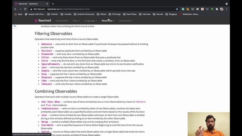Open the Sample operator link
Screen dimensions: 242x136
(45, 71)
